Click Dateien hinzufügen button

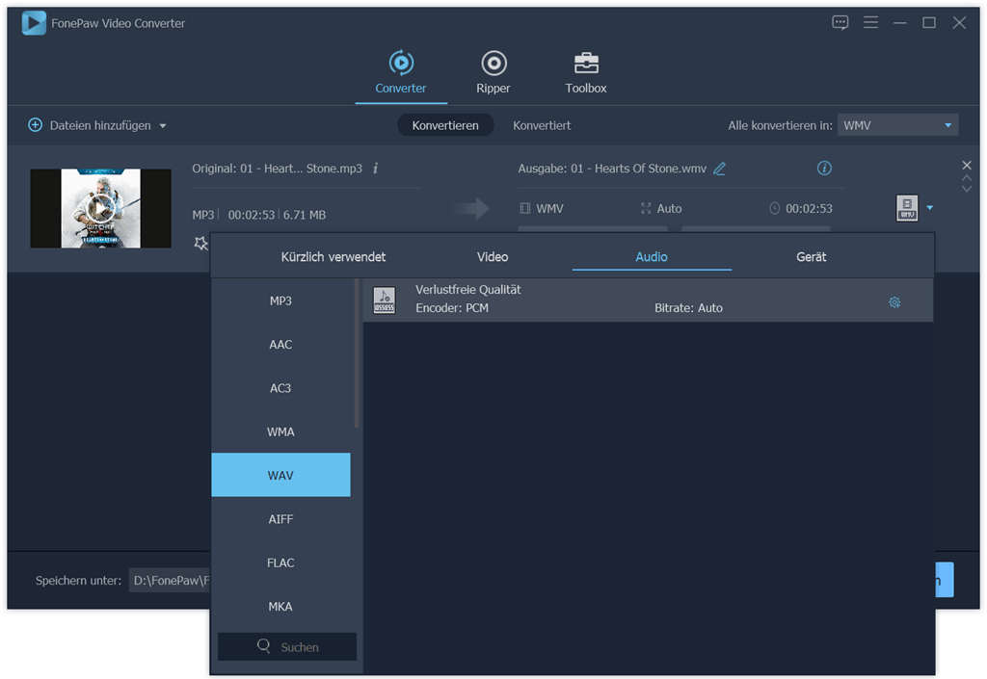coord(90,125)
